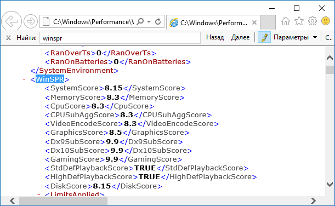The height and width of the screenshot is (206, 335).
Task: Click vertical scrollbar down arrow
Action: pyautogui.click(x=330, y=184)
